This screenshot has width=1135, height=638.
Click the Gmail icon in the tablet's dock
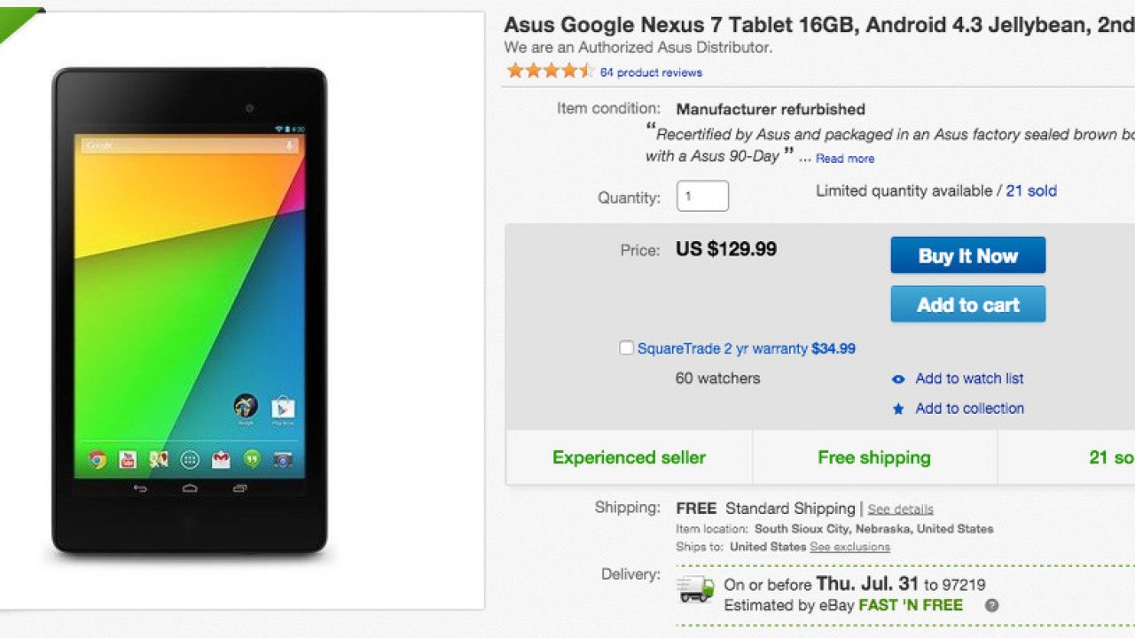221,459
